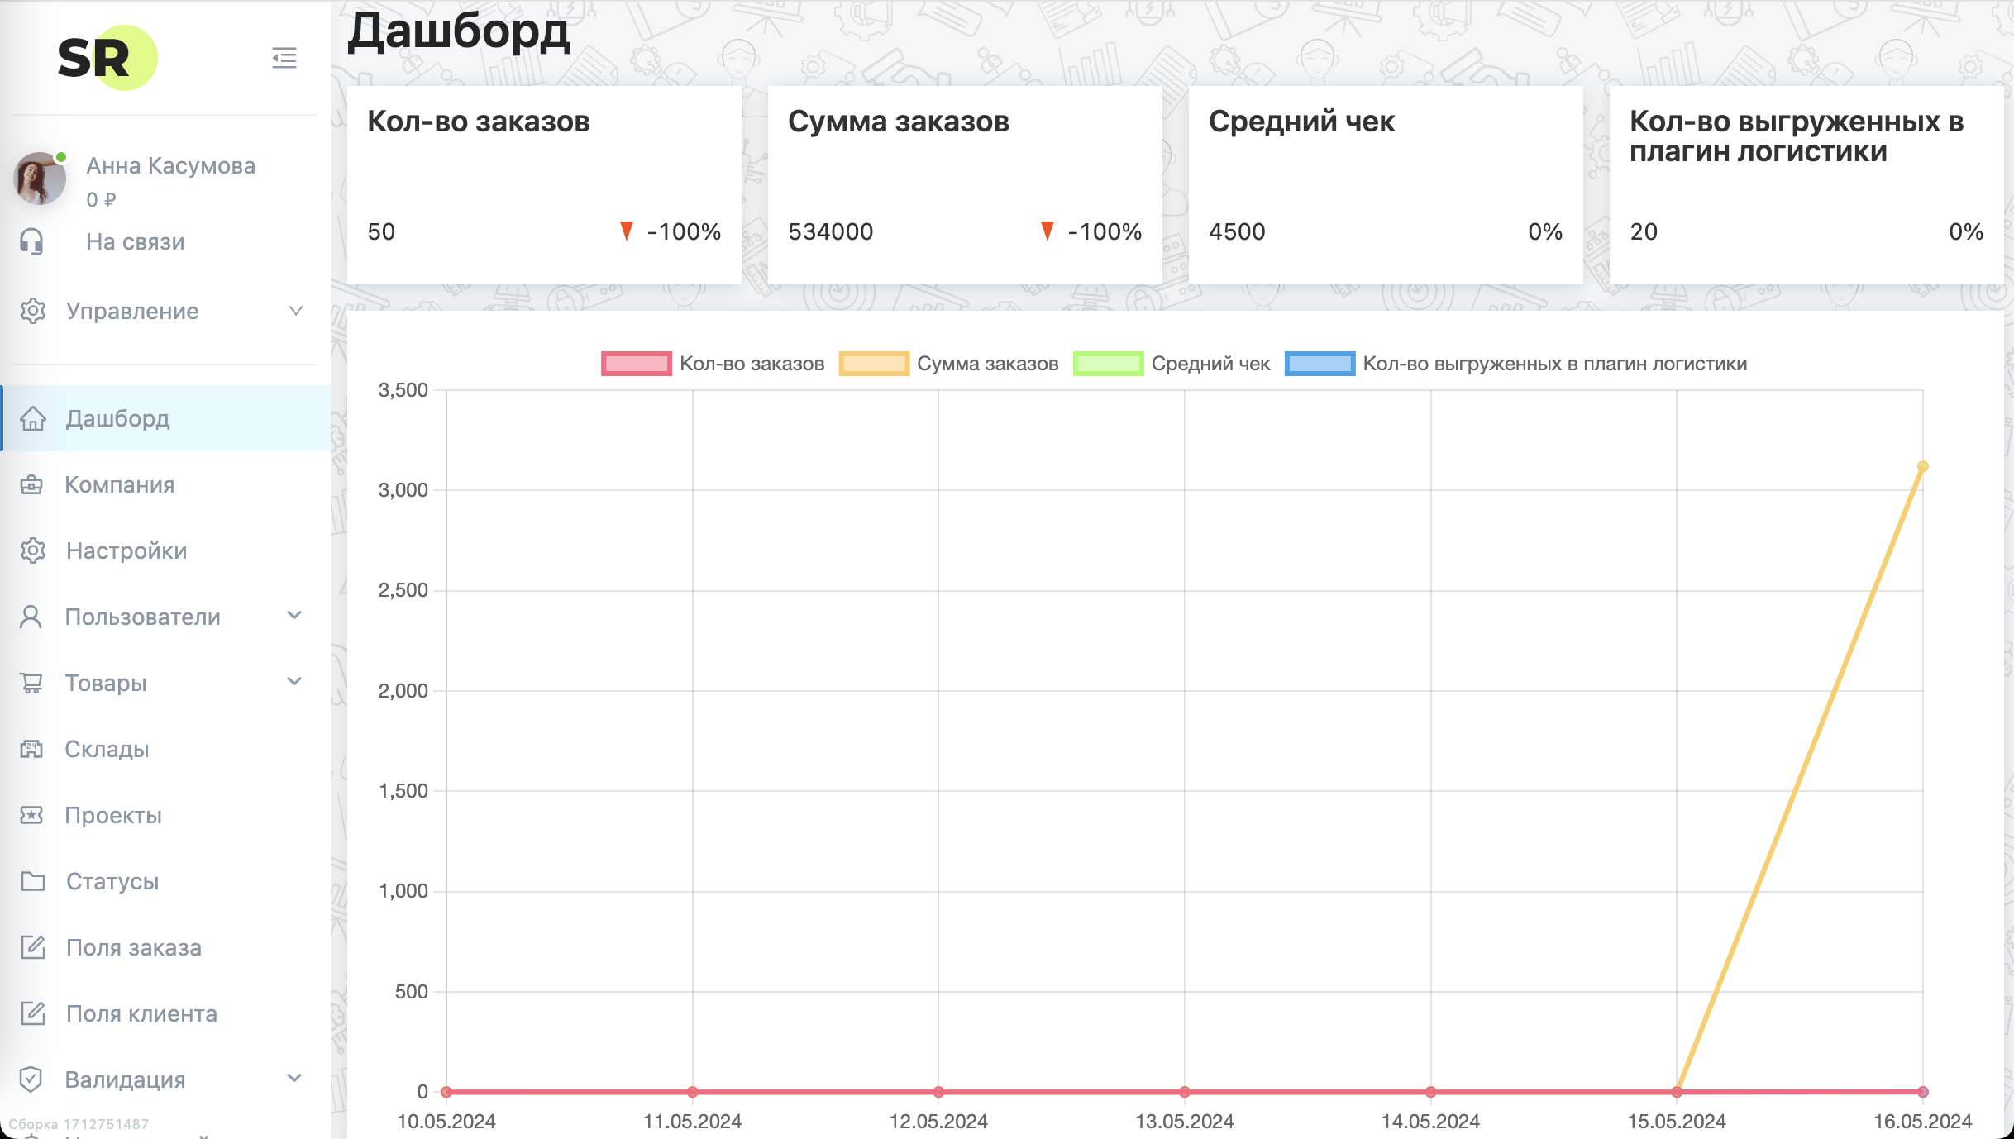Click the Анна Касумова profile name
The image size is (2014, 1139).
click(171, 165)
